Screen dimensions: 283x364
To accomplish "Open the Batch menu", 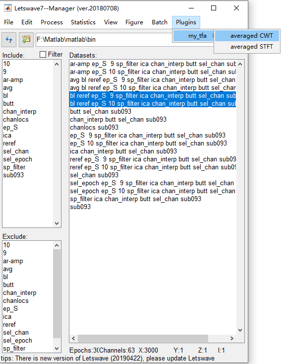I will pos(160,22).
